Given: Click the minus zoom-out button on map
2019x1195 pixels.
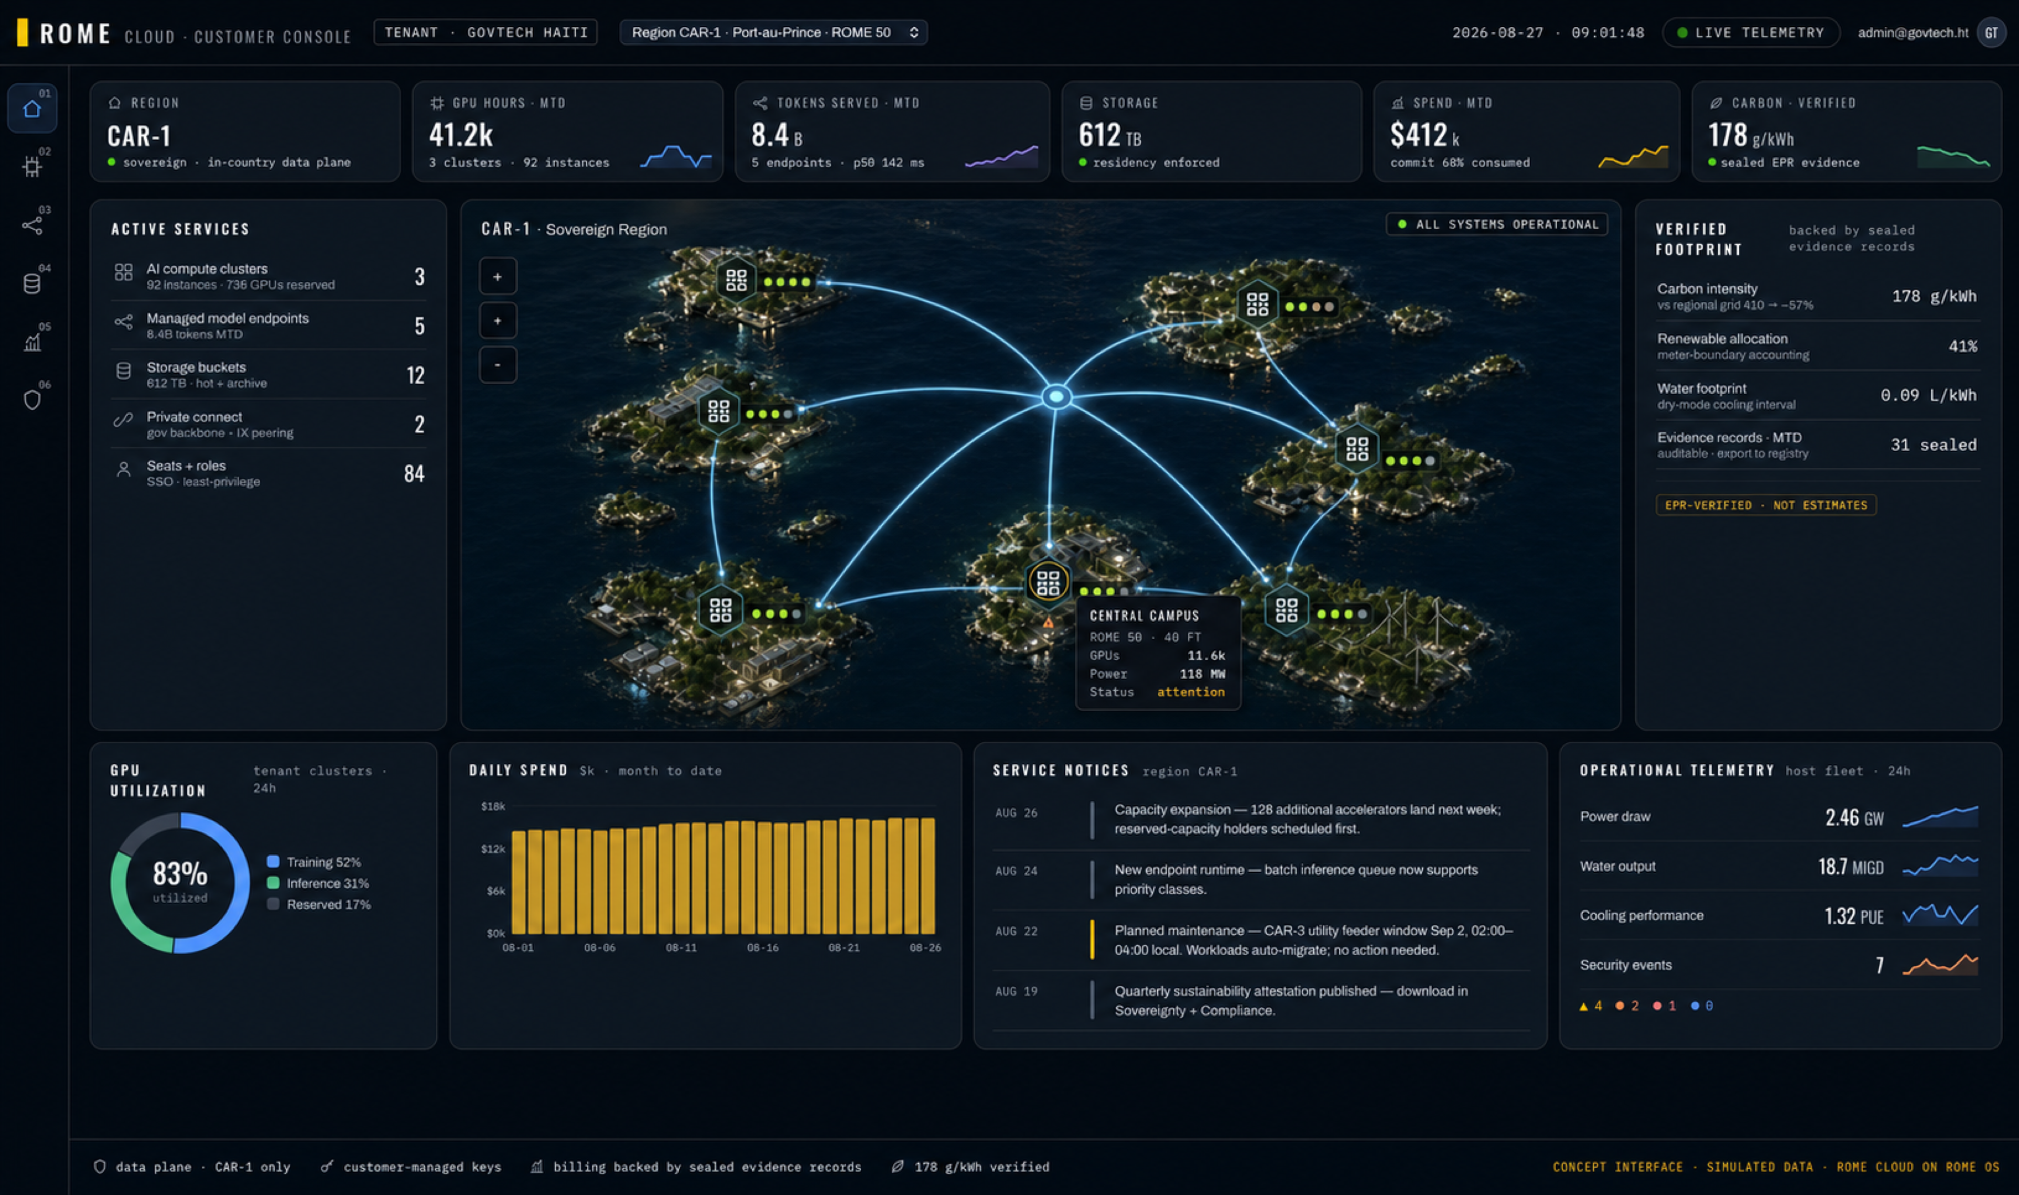Looking at the screenshot, I should tap(498, 365).
